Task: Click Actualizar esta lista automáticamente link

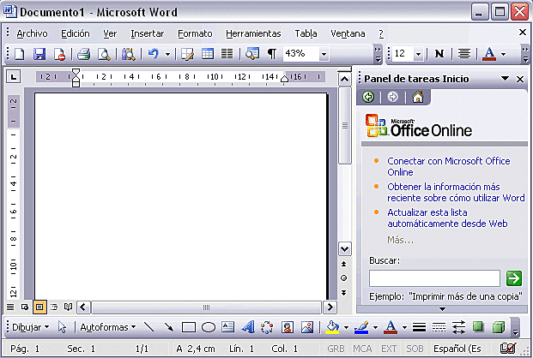Action: 447,218
